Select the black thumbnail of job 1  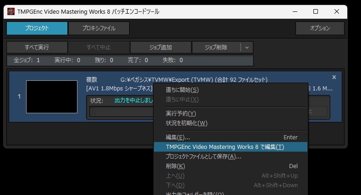click(x=52, y=97)
